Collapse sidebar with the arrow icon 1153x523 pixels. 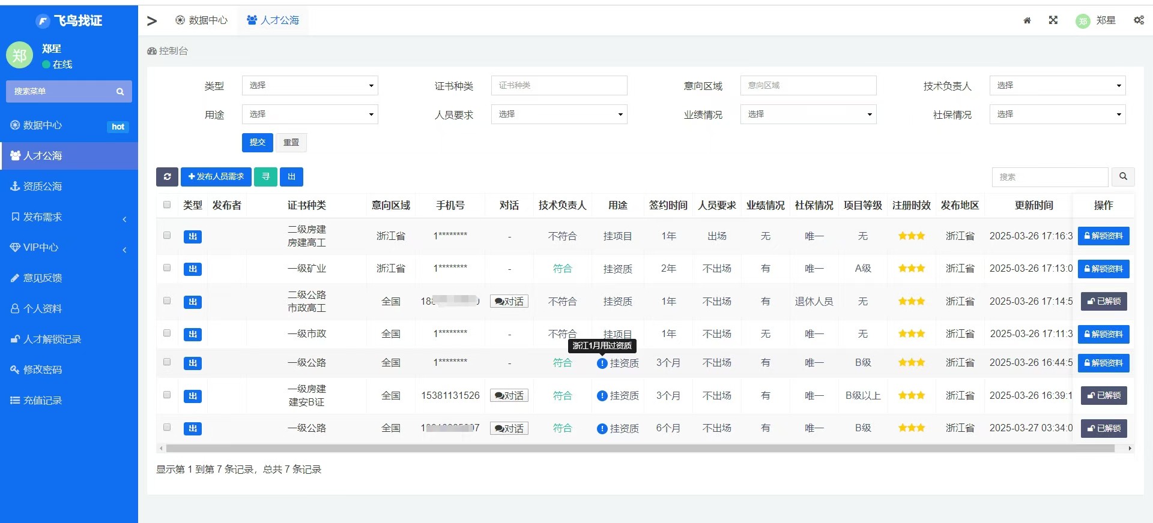(x=152, y=21)
